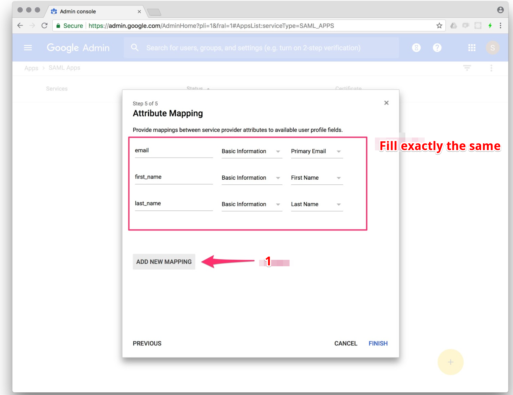This screenshot has height=395, width=513.
Task: Close the Attribute Mapping dialog
Action: point(386,103)
